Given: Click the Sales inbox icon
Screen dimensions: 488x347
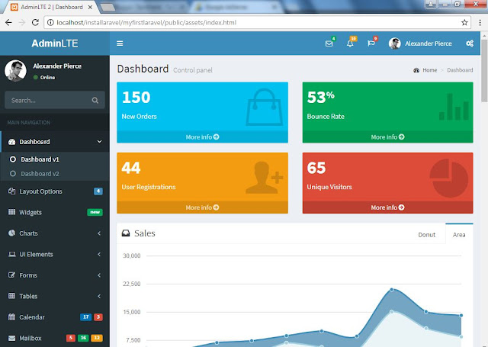Looking at the screenshot, I should tap(126, 233).
